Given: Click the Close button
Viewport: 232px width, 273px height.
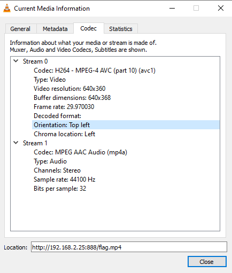Looking at the screenshot, I should pos(207,262).
